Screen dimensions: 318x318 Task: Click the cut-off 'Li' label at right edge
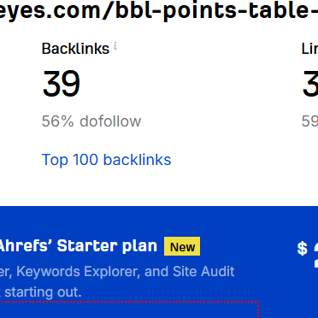click(309, 49)
